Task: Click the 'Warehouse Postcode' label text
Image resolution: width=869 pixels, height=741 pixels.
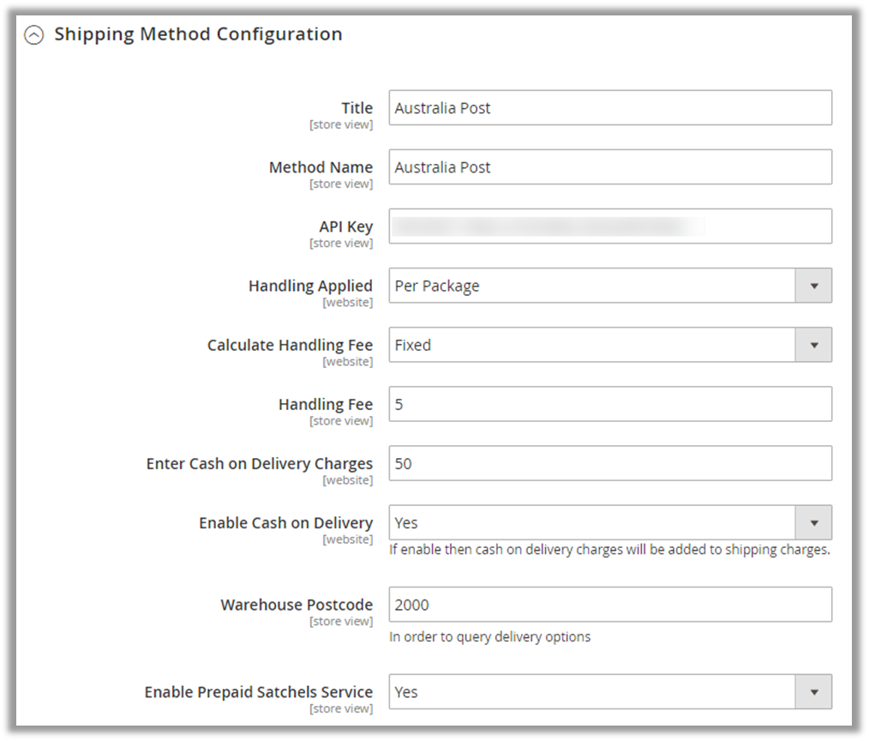Action: click(x=297, y=605)
